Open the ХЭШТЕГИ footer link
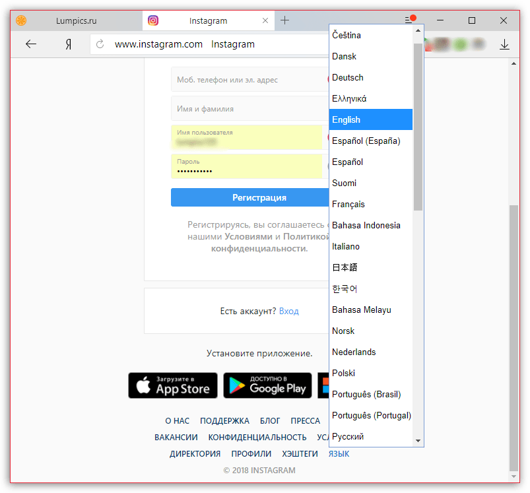 tap(300, 454)
